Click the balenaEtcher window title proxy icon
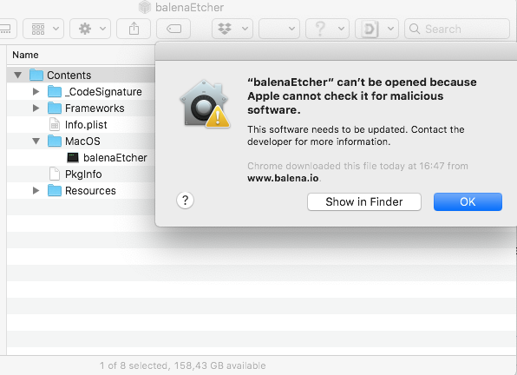Image resolution: width=517 pixels, height=375 pixels. tap(144, 7)
